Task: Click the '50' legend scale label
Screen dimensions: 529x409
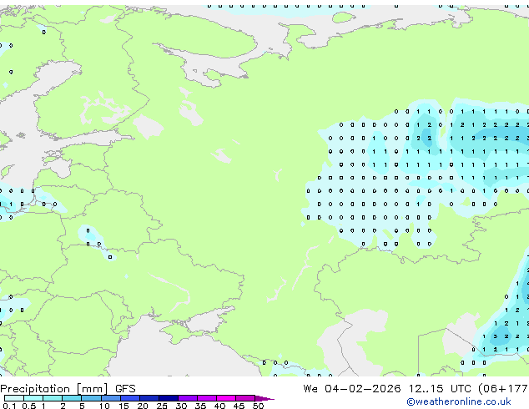Action: pos(258,406)
